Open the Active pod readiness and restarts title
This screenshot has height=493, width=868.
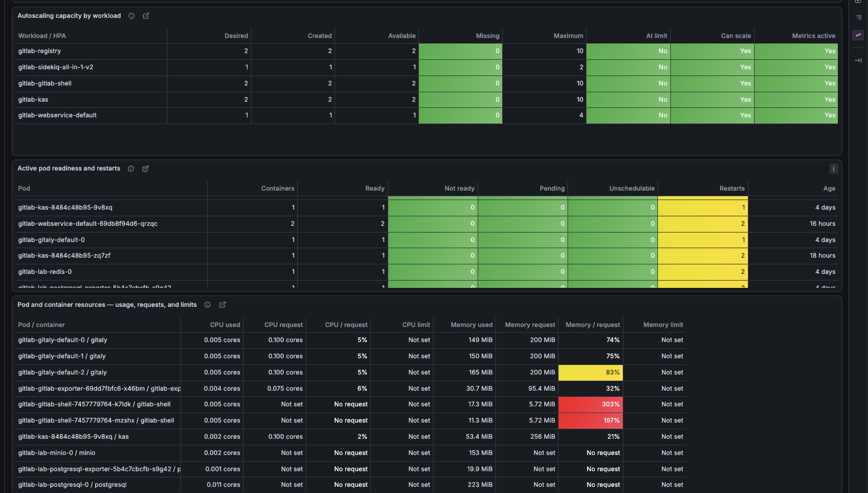(69, 168)
